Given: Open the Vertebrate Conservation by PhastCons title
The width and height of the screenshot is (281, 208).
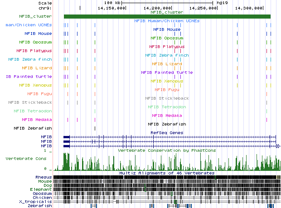Looking at the screenshot, I should [x=166, y=150].
